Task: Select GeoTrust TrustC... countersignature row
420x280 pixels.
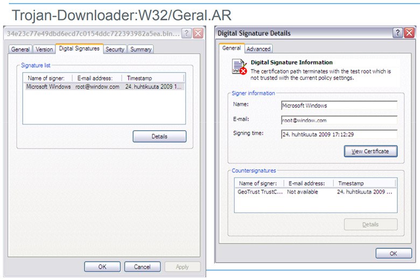Action: [316, 192]
